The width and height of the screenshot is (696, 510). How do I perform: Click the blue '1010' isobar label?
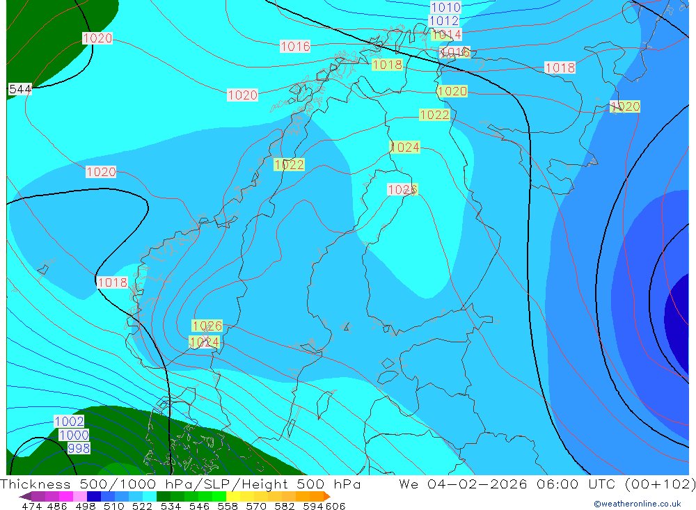[445, 7]
